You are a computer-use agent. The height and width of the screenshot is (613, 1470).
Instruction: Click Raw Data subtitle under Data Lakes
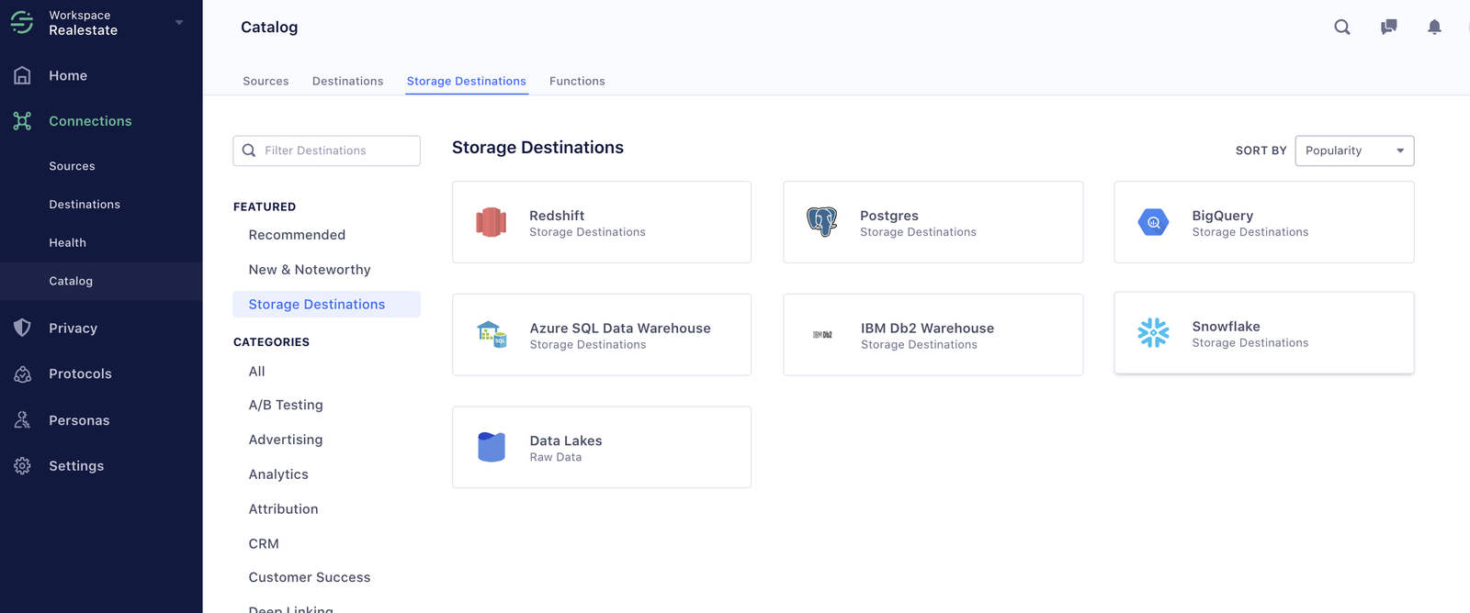[x=556, y=457]
